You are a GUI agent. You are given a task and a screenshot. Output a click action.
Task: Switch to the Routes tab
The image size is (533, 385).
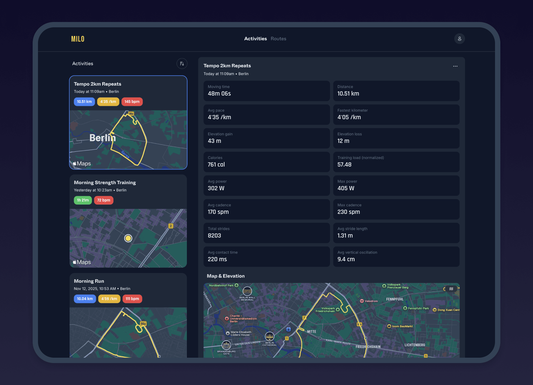click(278, 39)
